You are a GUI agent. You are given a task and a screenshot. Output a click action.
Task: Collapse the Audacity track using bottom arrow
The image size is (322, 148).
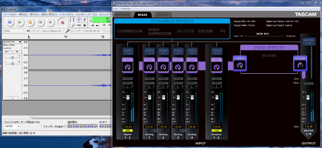tap(12, 98)
